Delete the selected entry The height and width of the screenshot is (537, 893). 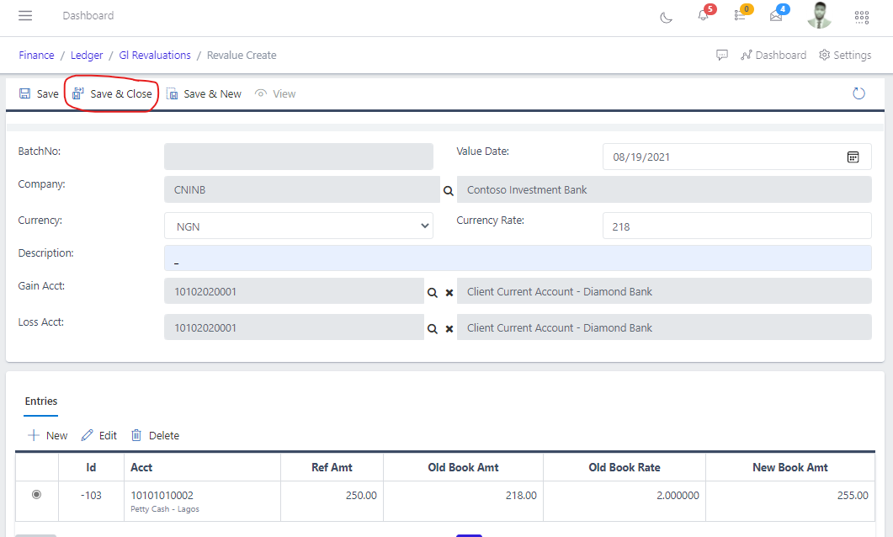155,435
